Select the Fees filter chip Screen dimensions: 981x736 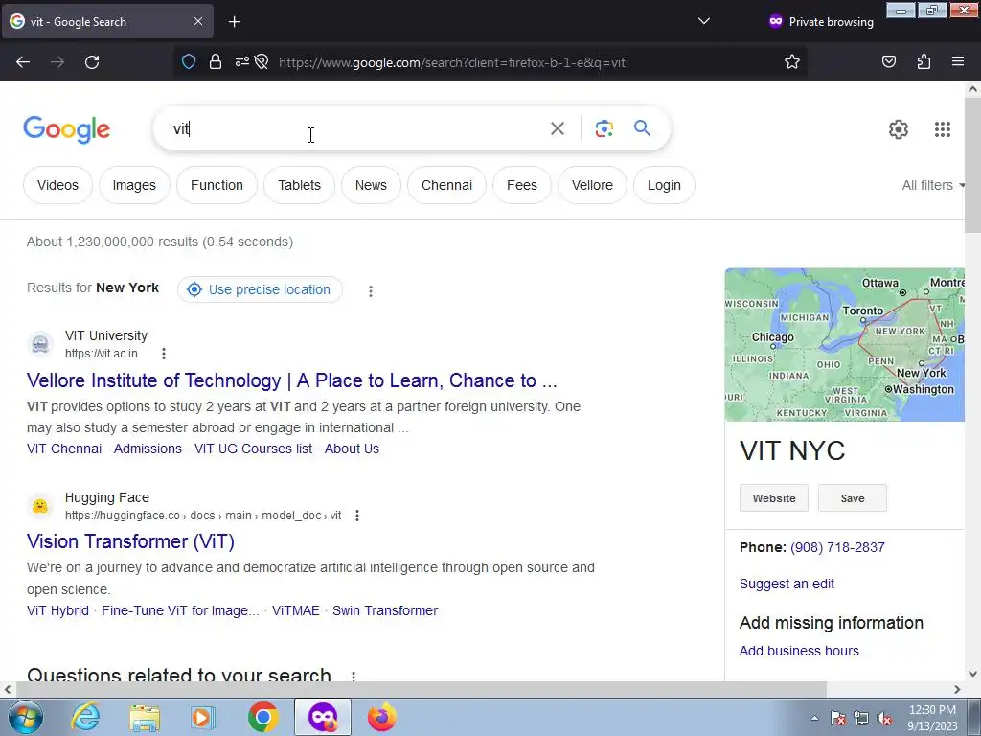point(522,185)
